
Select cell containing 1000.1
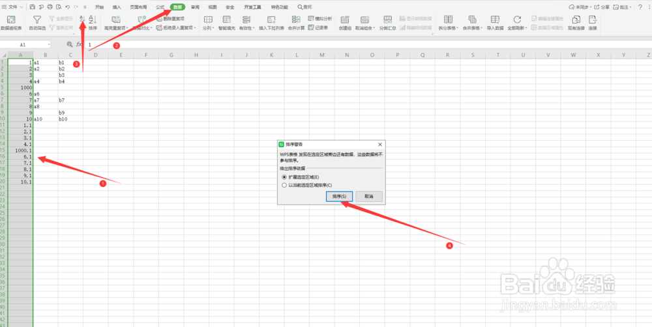(x=20, y=150)
